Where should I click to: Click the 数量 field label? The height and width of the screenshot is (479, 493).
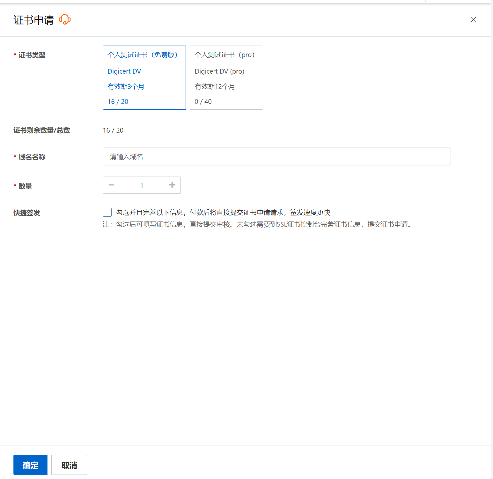25,186
